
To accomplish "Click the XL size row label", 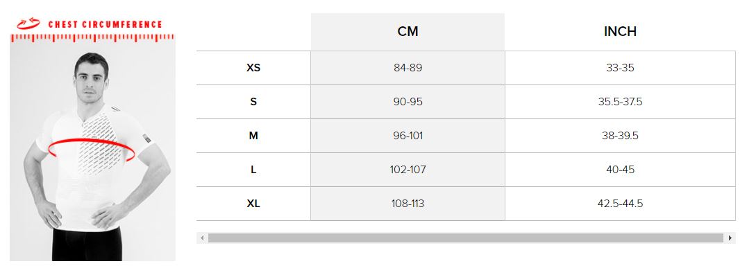I will tap(253, 204).
